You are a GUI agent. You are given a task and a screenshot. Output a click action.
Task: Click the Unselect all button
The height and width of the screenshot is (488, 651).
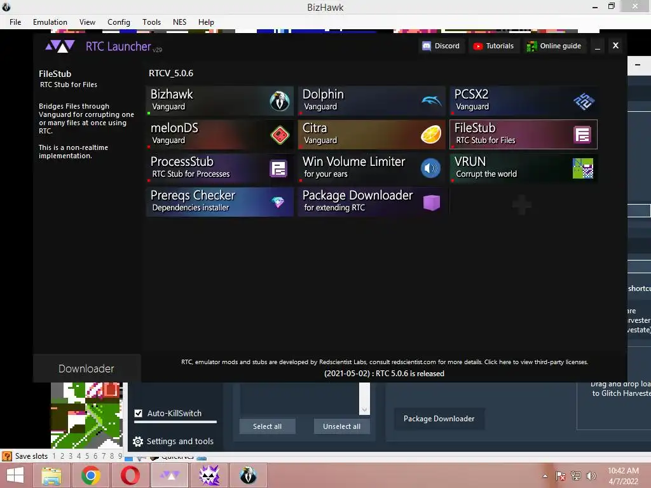(x=341, y=426)
